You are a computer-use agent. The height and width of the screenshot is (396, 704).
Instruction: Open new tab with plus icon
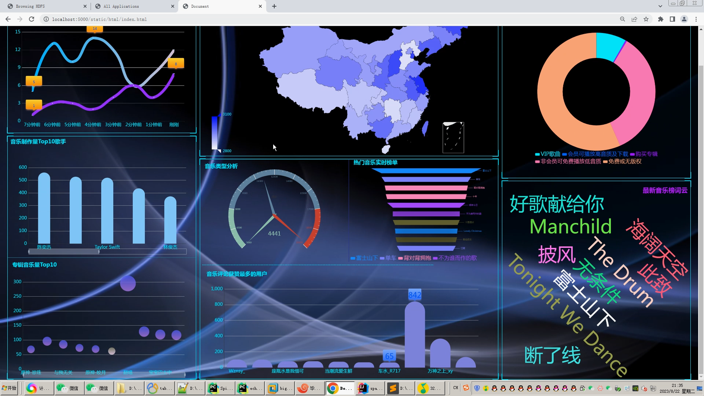tap(274, 6)
